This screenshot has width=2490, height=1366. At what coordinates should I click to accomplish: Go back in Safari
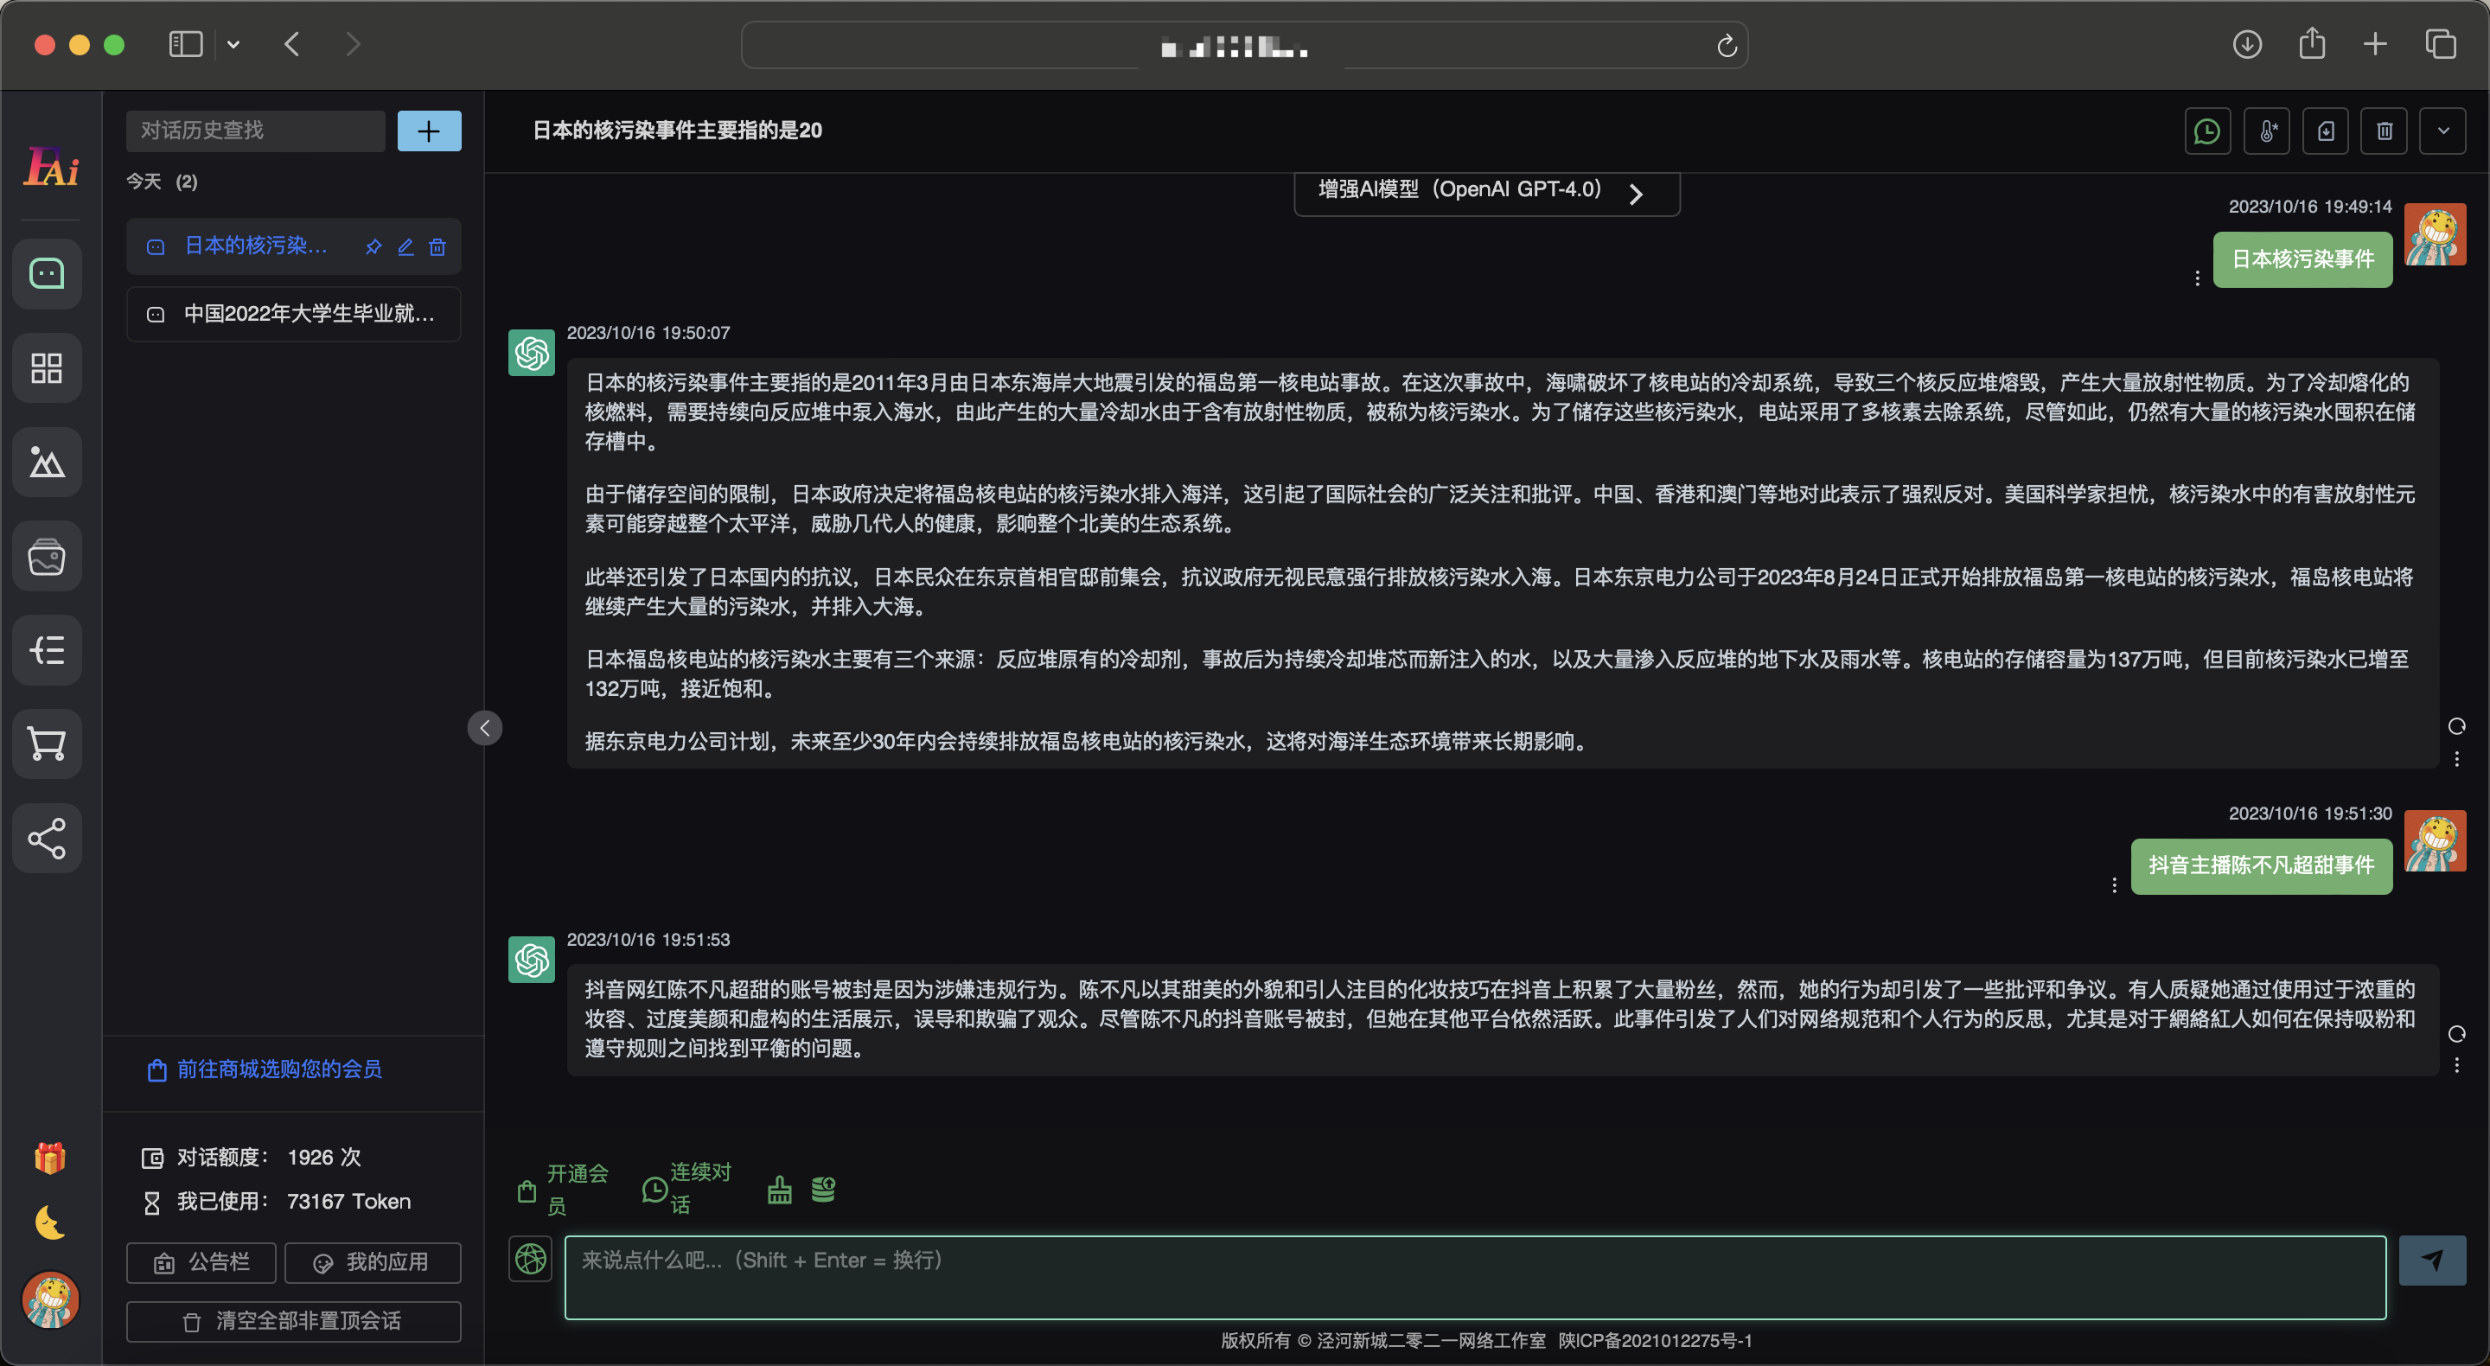coord(292,44)
